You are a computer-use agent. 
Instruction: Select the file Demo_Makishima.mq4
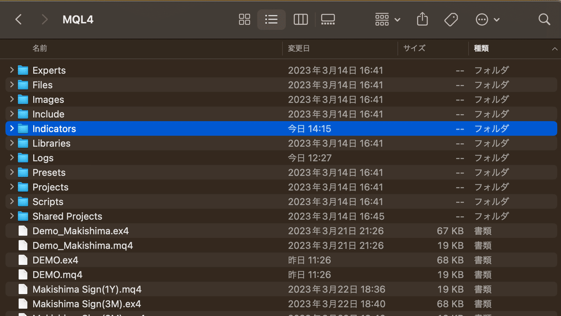pos(83,245)
